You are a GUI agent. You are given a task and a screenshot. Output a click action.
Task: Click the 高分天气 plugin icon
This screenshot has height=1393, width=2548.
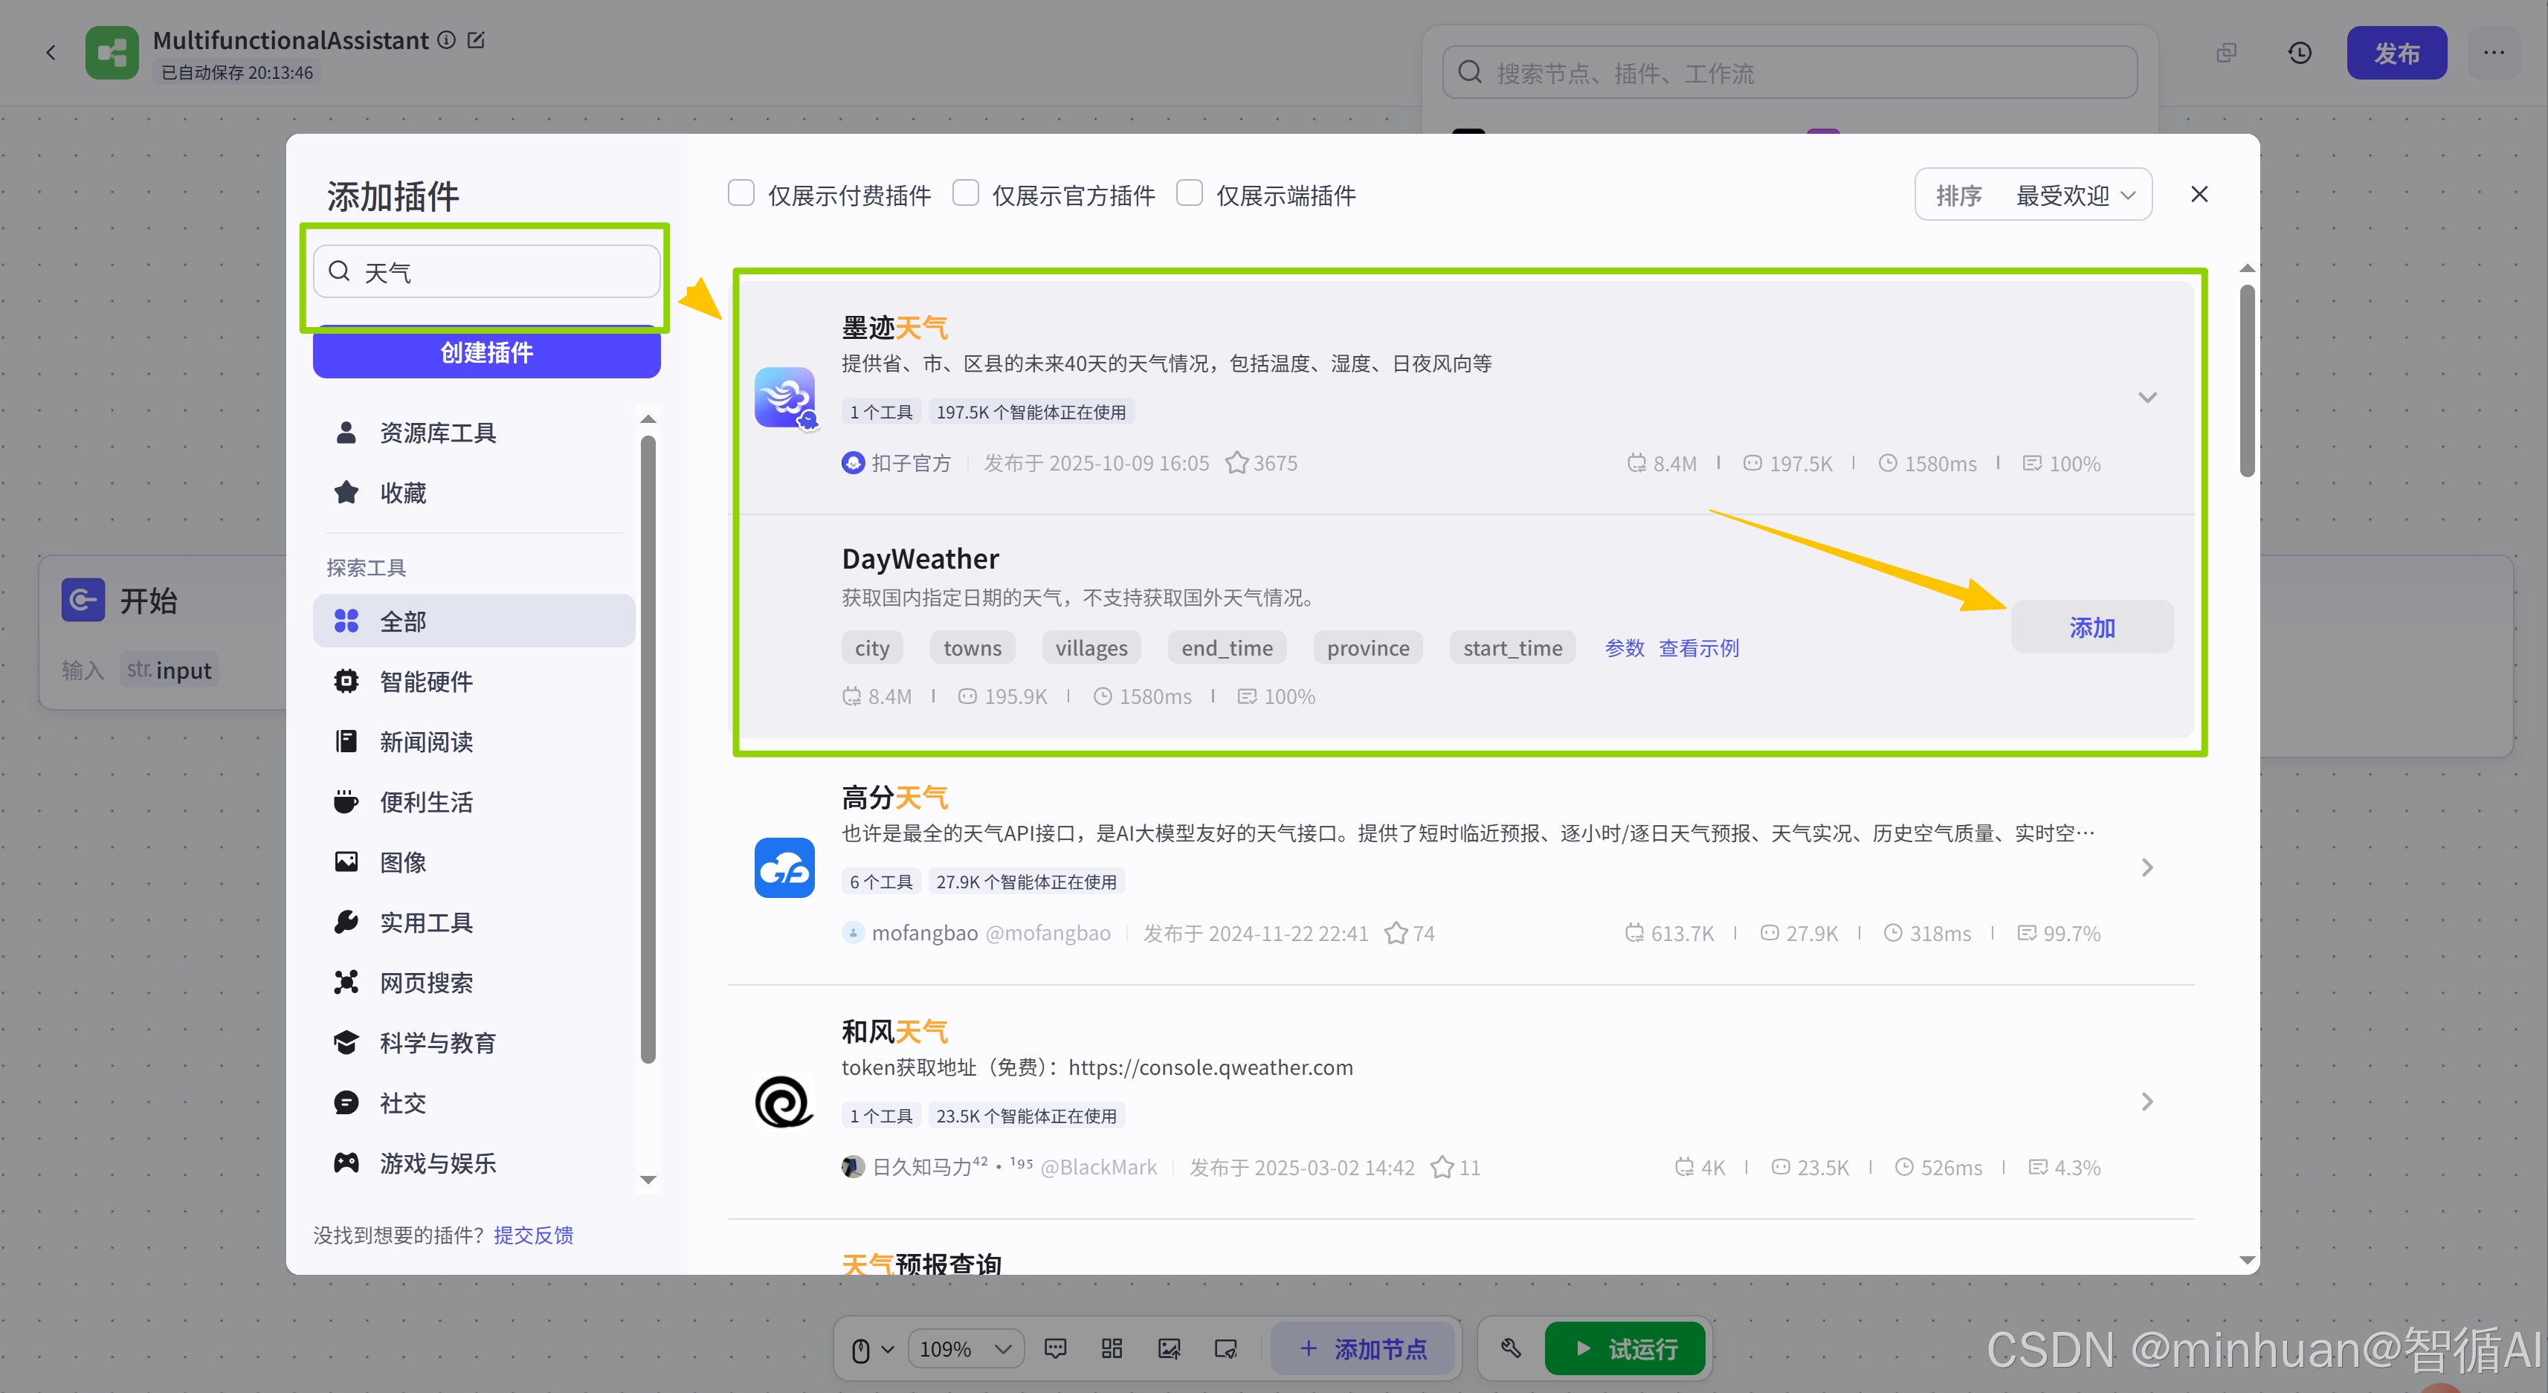784,867
